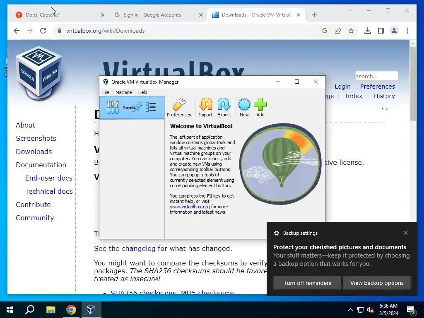Open the File menu in VirtualBox Manager
Image resolution: width=424 pixels, height=318 pixels.
(106, 92)
